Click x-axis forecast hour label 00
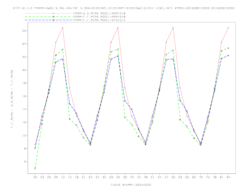This screenshot has width=249, height=193. click(35, 177)
